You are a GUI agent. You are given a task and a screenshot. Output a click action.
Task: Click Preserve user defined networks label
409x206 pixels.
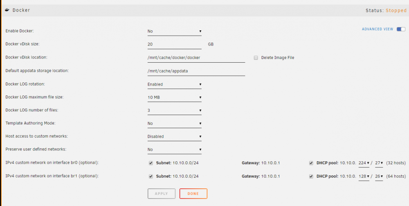(x=36, y=149)
